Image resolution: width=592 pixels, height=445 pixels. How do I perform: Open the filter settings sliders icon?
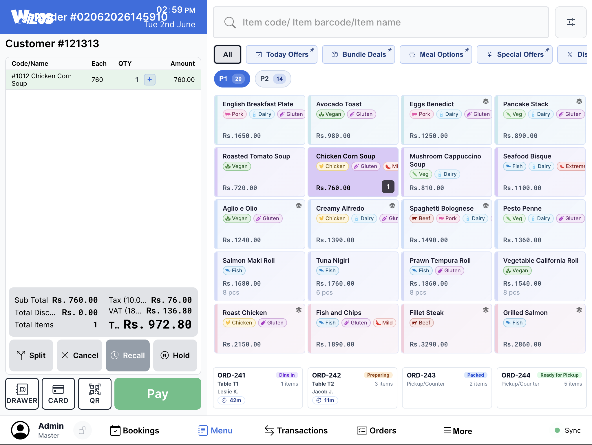pos(571,22)
